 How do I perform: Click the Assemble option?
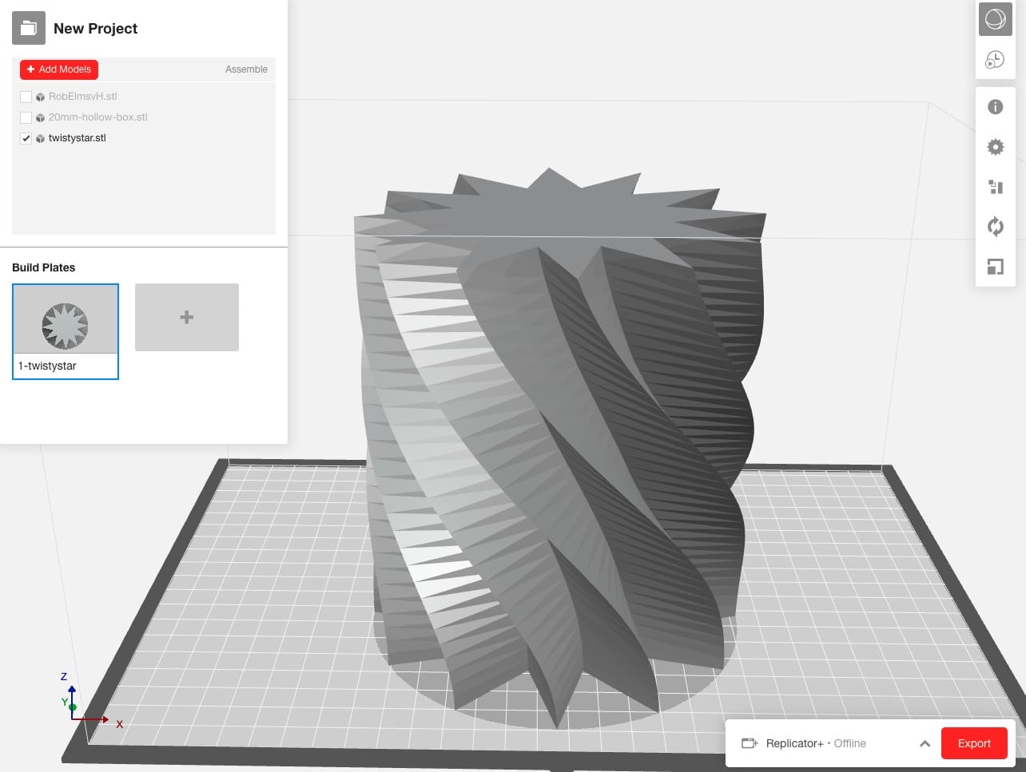(246, 69)
